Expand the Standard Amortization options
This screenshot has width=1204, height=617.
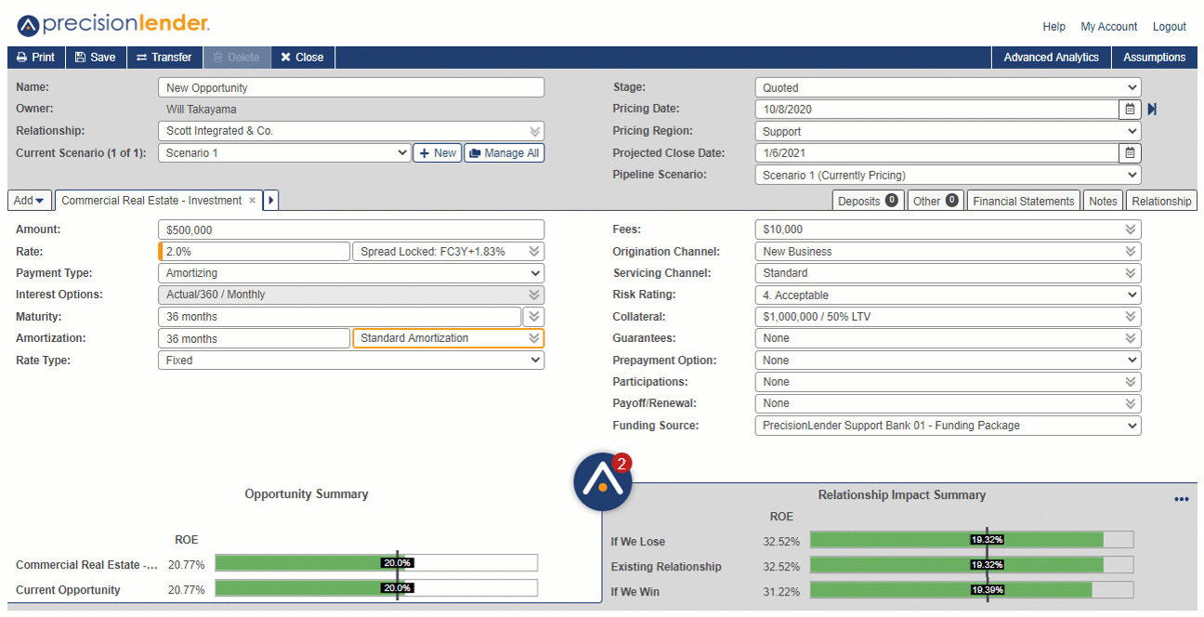click(534, 338)
